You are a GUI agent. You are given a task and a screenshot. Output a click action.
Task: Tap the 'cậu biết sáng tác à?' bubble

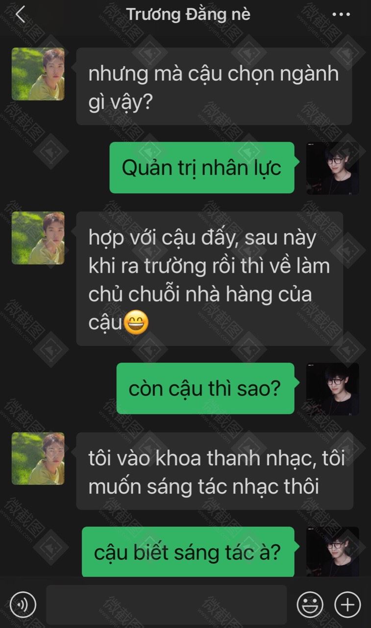(188, 552)
